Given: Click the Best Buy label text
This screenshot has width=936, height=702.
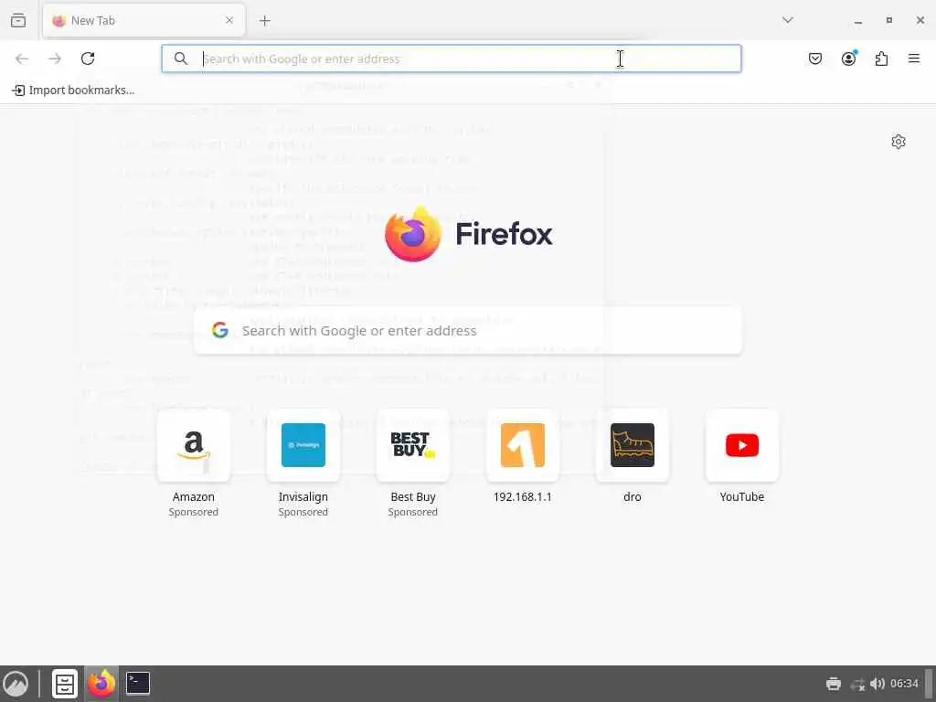Looking at the screenshot, I should [413, 496].
